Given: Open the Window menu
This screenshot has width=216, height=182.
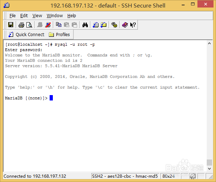Looking at the screenshot, I should pyautogui.click(x=55, y=16).
